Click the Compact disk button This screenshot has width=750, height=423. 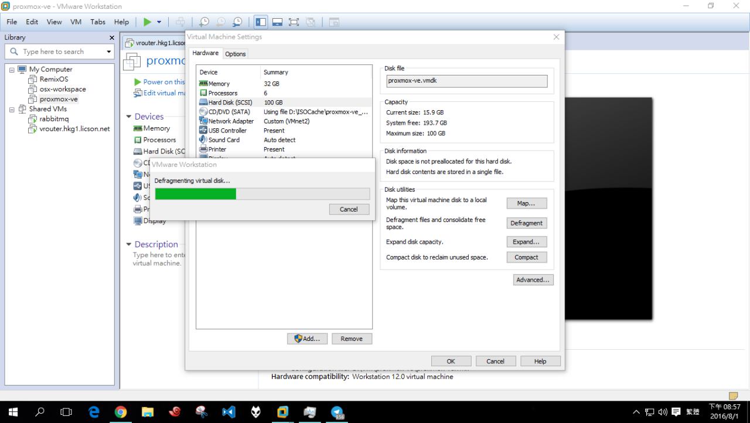pos(526,257)
